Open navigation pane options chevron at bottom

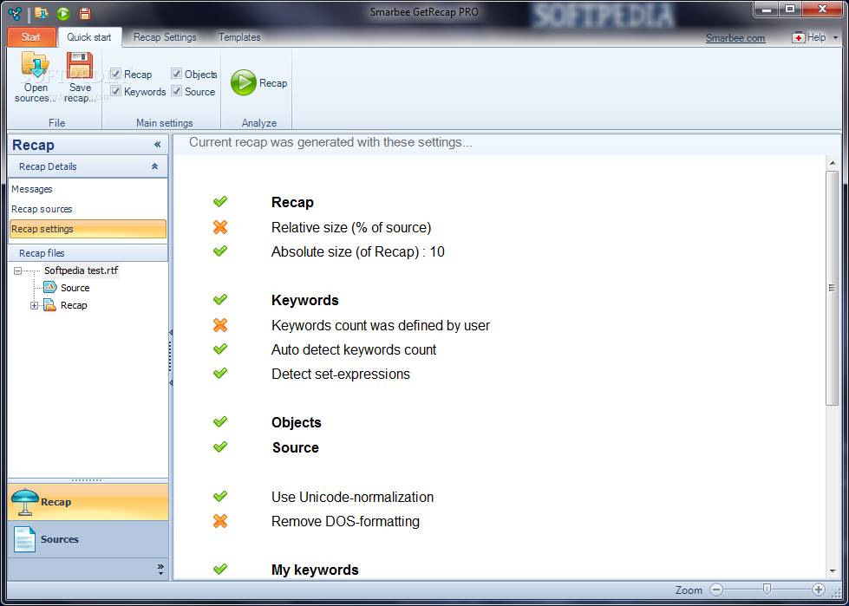[160, 570]
